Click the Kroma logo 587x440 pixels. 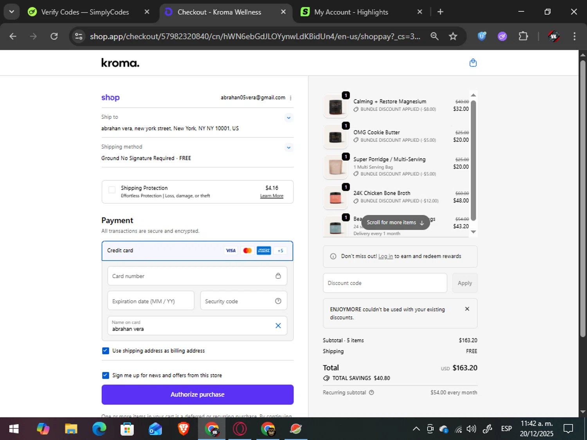[x=120, y=63]
